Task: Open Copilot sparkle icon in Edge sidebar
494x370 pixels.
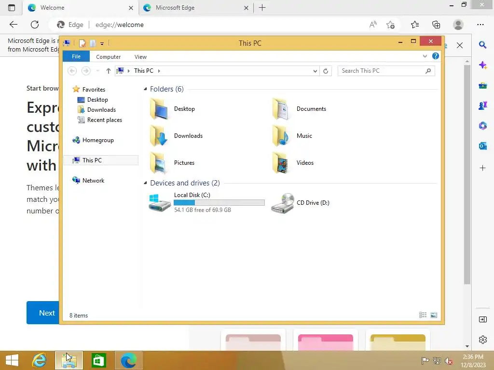Action: pyautogui.click(x=482, y=65)
